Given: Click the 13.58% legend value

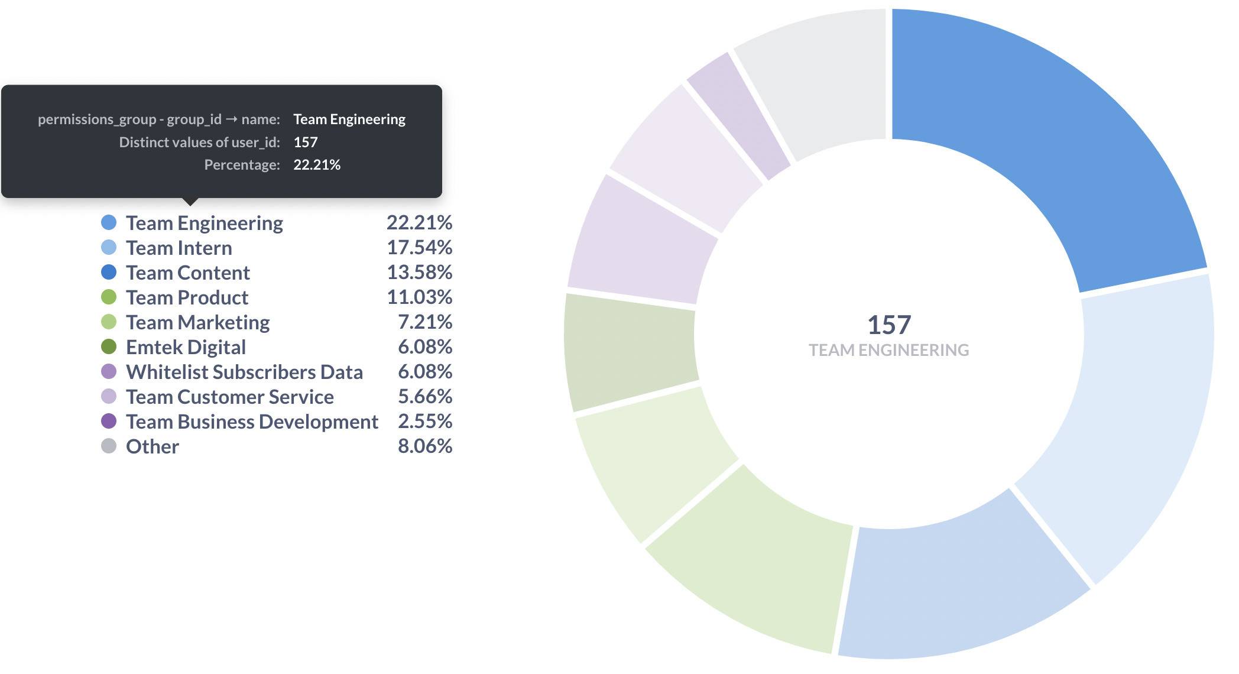Looking at the screenshot, I should tap(420, 272).
